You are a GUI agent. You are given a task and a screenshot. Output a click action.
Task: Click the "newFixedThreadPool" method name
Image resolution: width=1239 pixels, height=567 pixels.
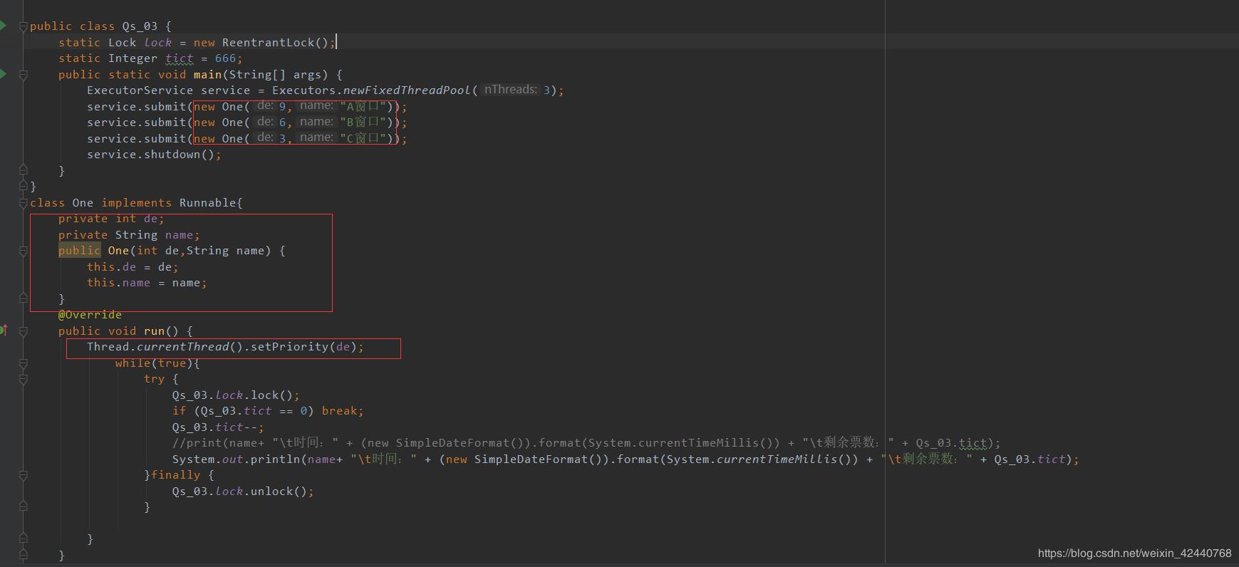[407, 90]
